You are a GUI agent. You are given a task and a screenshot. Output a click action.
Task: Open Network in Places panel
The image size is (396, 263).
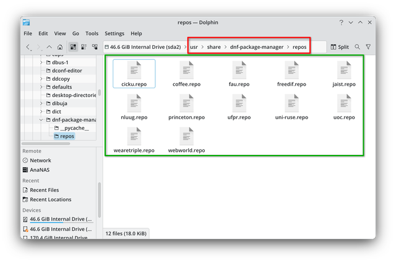click(37, 161)
